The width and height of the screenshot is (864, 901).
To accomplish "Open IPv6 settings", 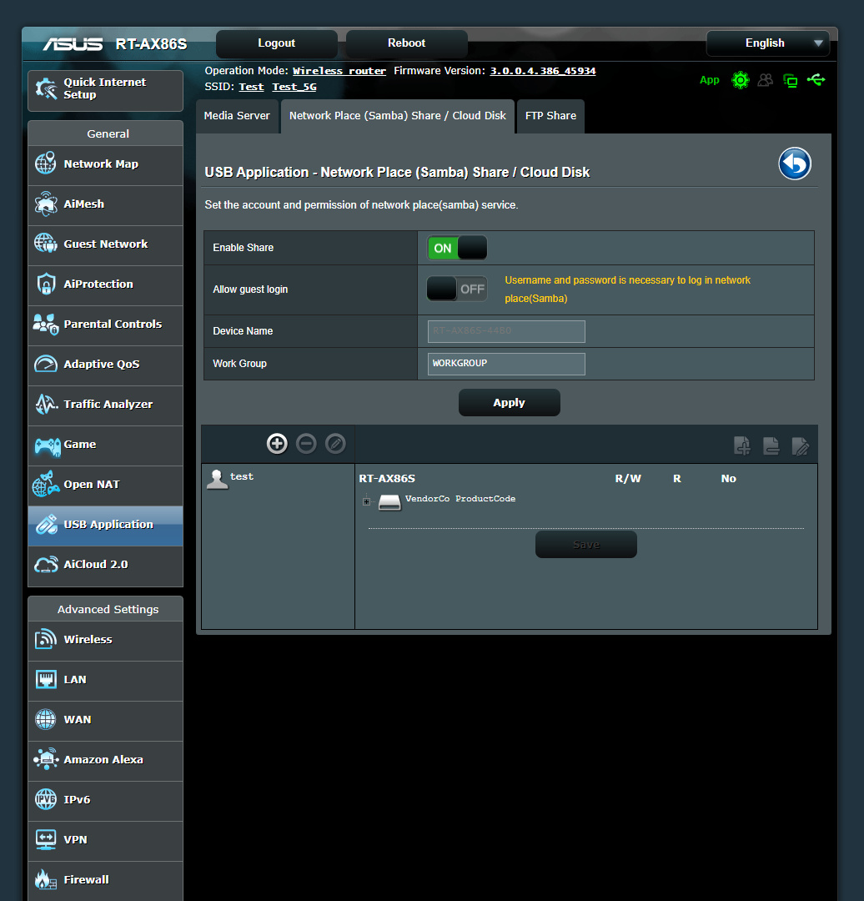I will 105,801.
